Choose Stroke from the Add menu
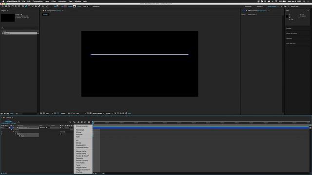 pyautogui.click(x=78, y=143)
